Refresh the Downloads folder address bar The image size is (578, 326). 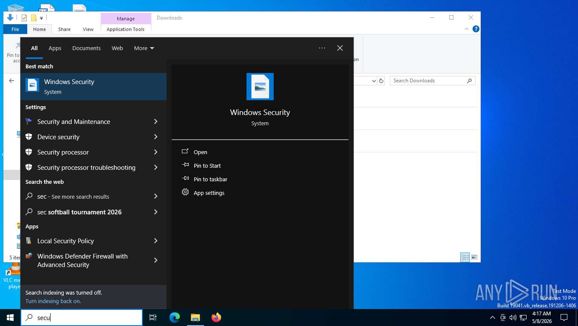click(381, 81)
